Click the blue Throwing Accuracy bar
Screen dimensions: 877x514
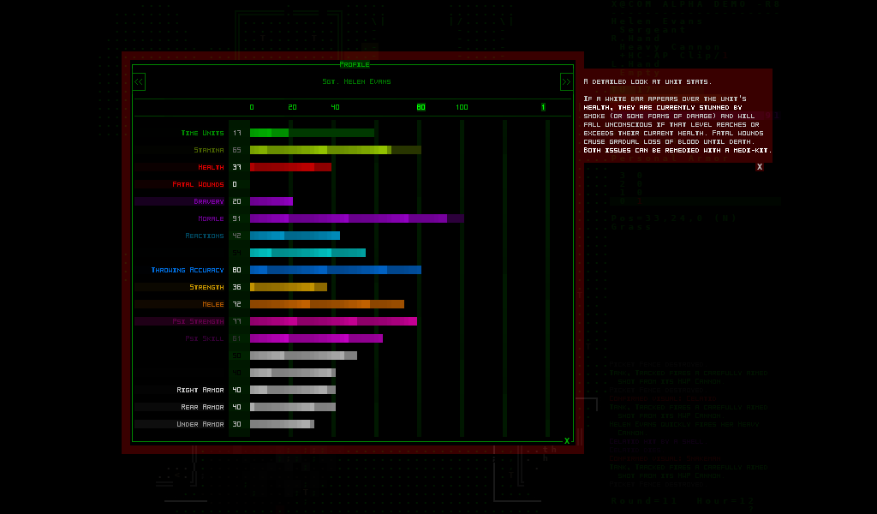[x=336, y=270]
